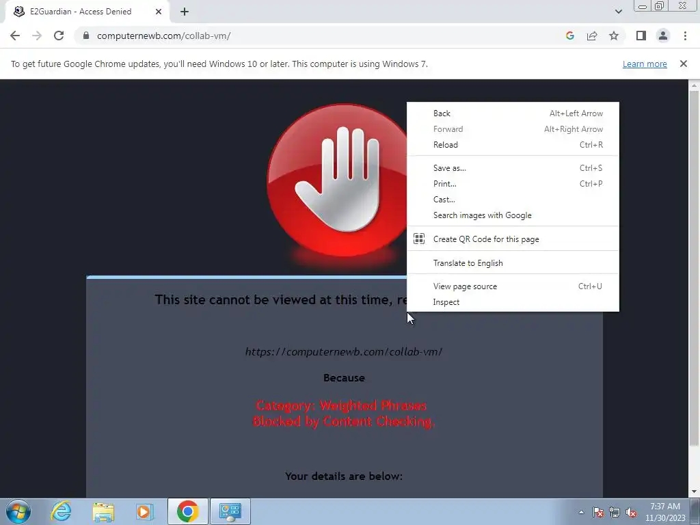Open a new tab with plus button
The width and height of the screenshot is (700, 525).
click(185, 12)
